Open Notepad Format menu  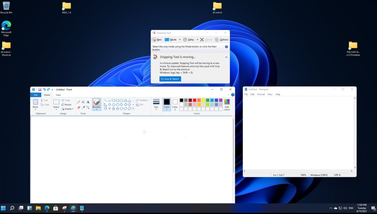click(x=261, y=94)
